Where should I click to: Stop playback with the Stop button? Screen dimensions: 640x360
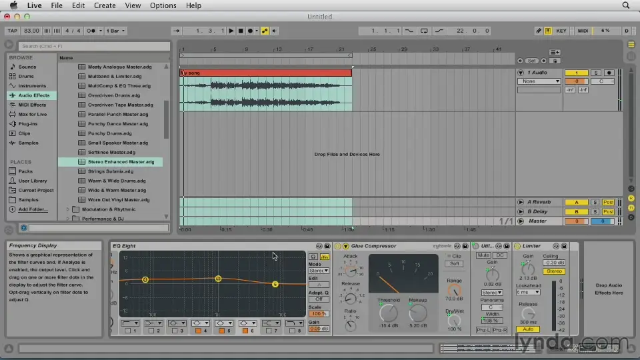241,31
